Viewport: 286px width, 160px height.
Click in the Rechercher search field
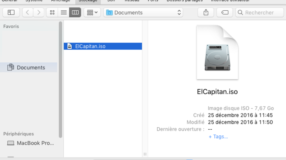(x=259, y=12)
